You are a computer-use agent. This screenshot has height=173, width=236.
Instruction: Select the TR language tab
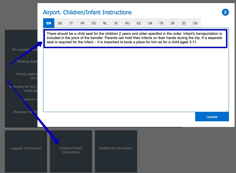click(x=161, y=23)
